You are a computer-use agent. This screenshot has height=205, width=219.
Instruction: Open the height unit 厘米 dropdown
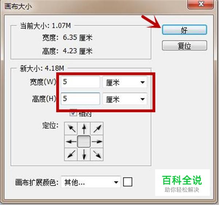pos(125,99)
